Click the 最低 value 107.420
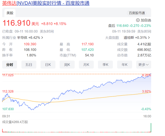The image size is (165, 136). tap(87, 50)
